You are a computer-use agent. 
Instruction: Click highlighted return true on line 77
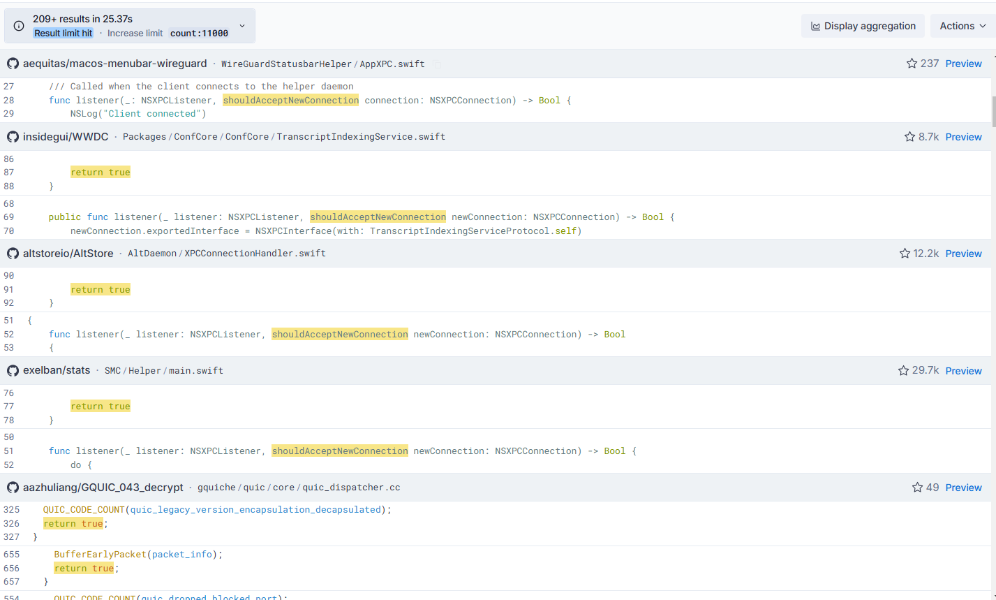101,407
